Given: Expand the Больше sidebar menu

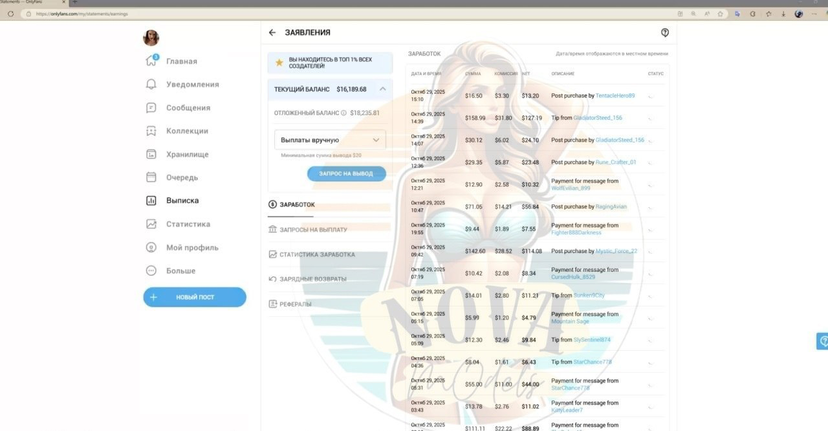Looking at the screenshot, I should 151,271.
